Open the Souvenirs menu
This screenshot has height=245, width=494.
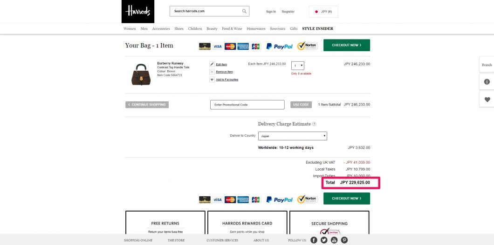pos(278,28)
